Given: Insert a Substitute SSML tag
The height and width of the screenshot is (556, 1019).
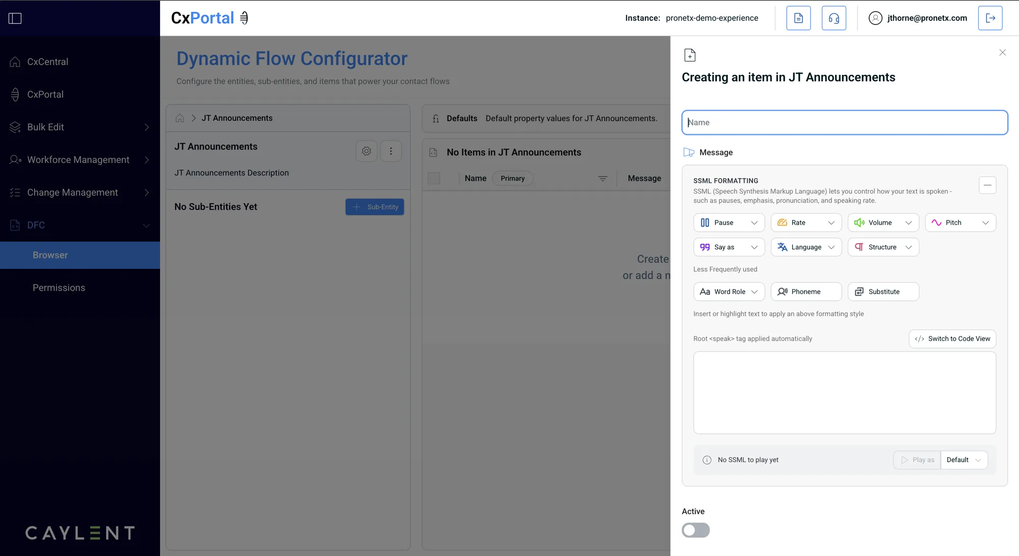Looking at the screenshot, I should [883, 292].
